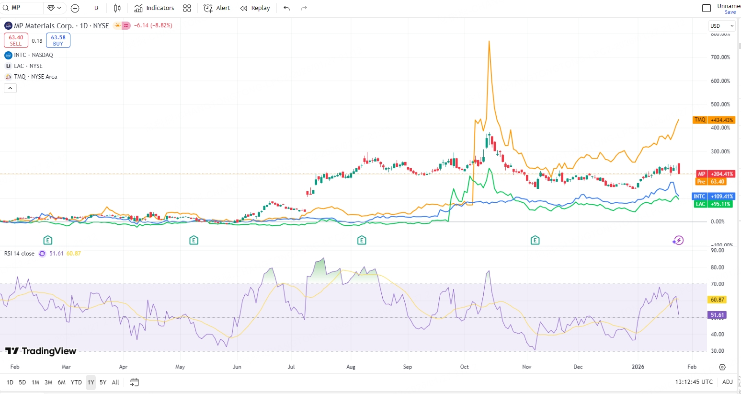
Task: Click the LAC logo in the legend
Action: (x=8, y=66)
